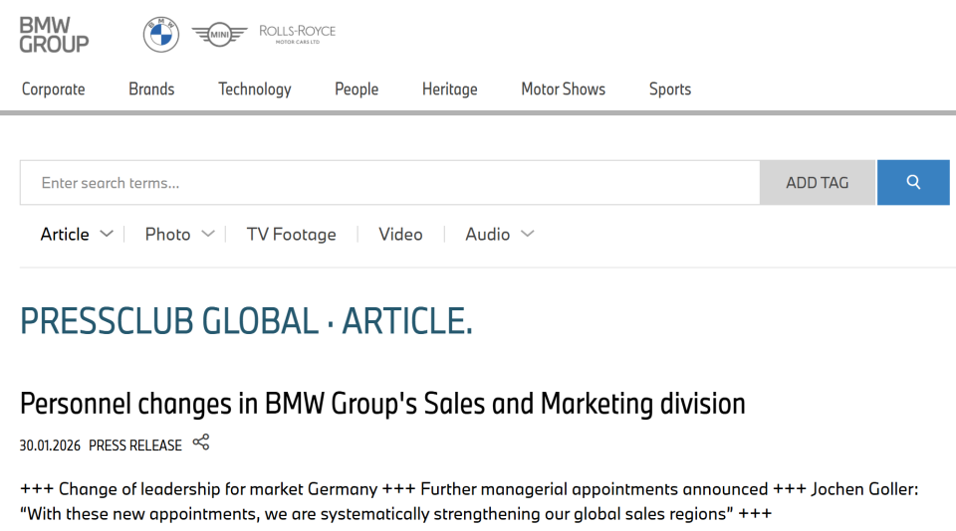Image resolution: width=956 pixels, height=531 pixels.
Task: Open the Sports menu item
Action: [x=670, y=89]
